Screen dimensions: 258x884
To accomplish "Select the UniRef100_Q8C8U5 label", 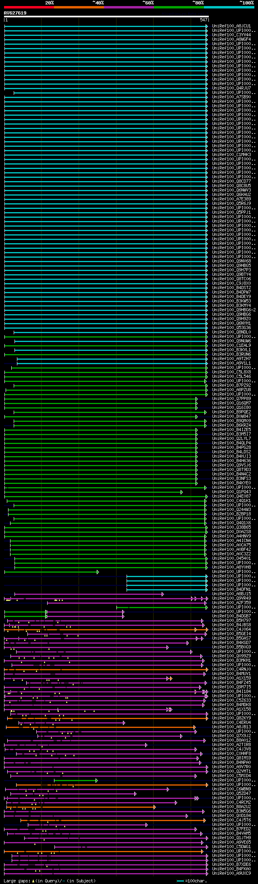I will (231, 186).
